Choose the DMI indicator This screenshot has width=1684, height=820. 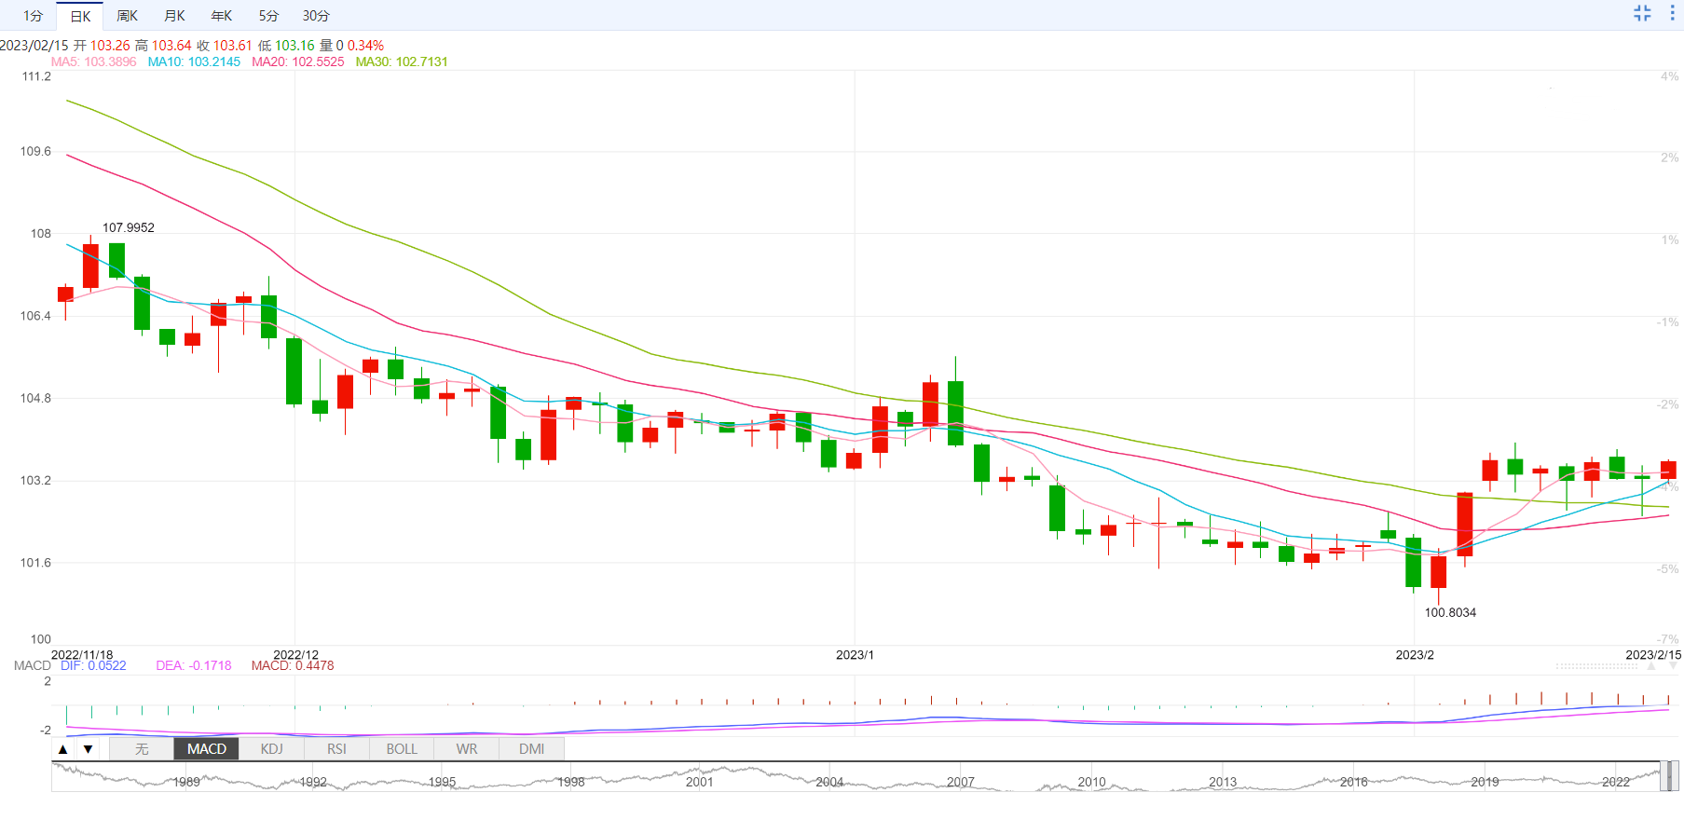pos(532,749)
